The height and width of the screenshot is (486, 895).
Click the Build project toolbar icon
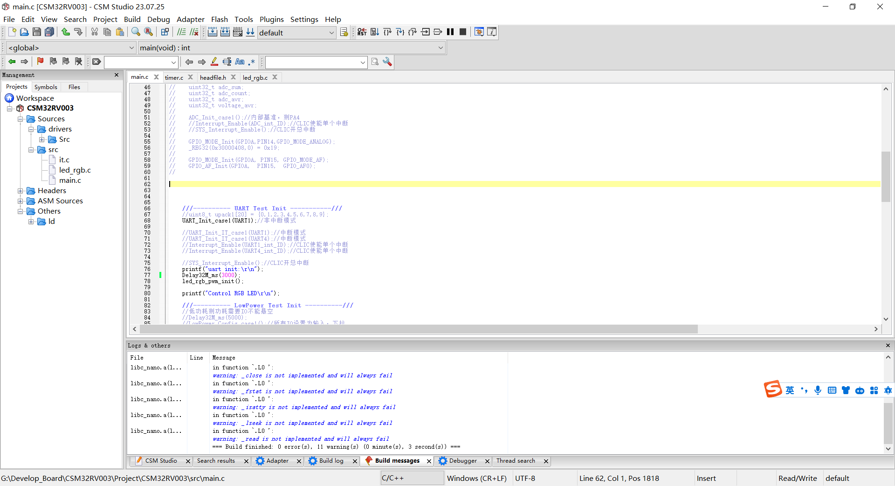[x=213, y=32]
